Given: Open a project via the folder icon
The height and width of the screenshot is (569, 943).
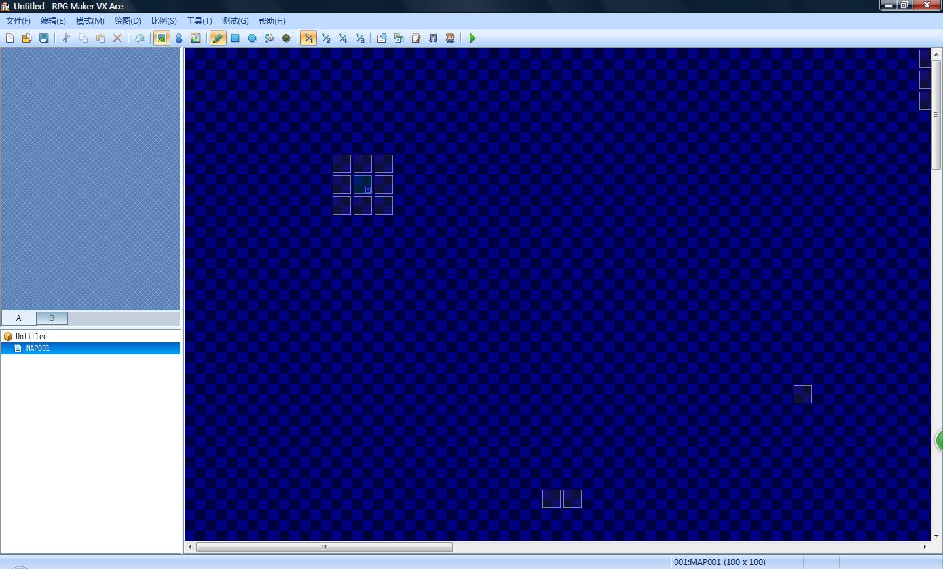Looking at the screenshot, I should click(27, 38).
